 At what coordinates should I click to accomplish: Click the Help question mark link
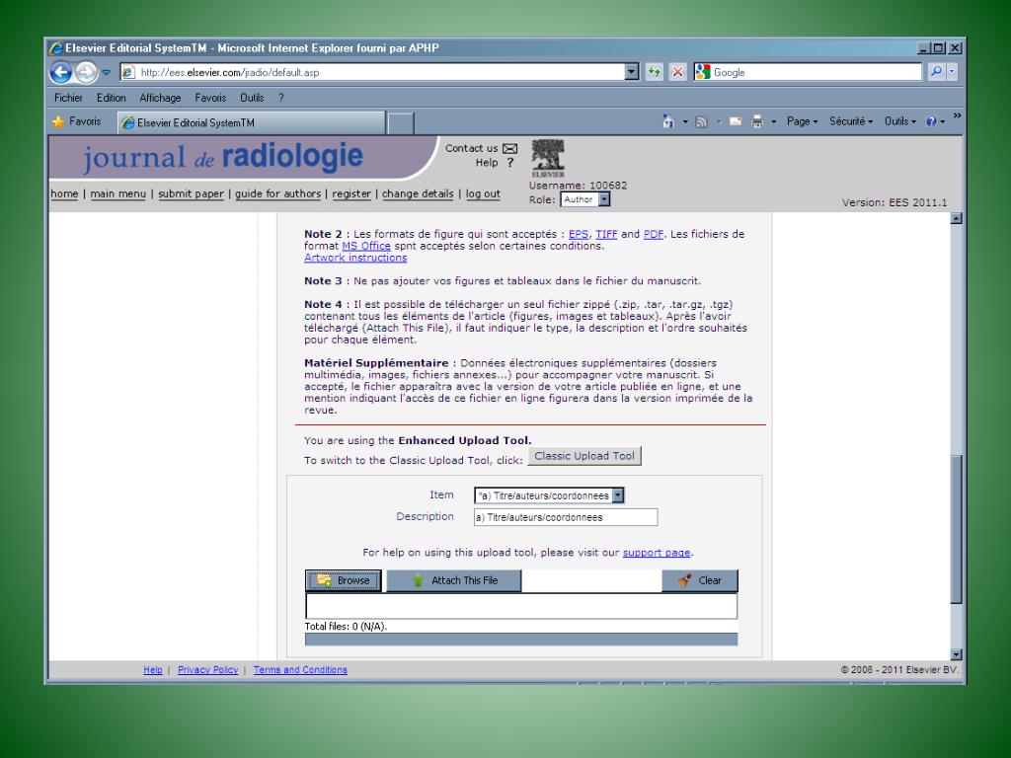(x=510, y=163)
